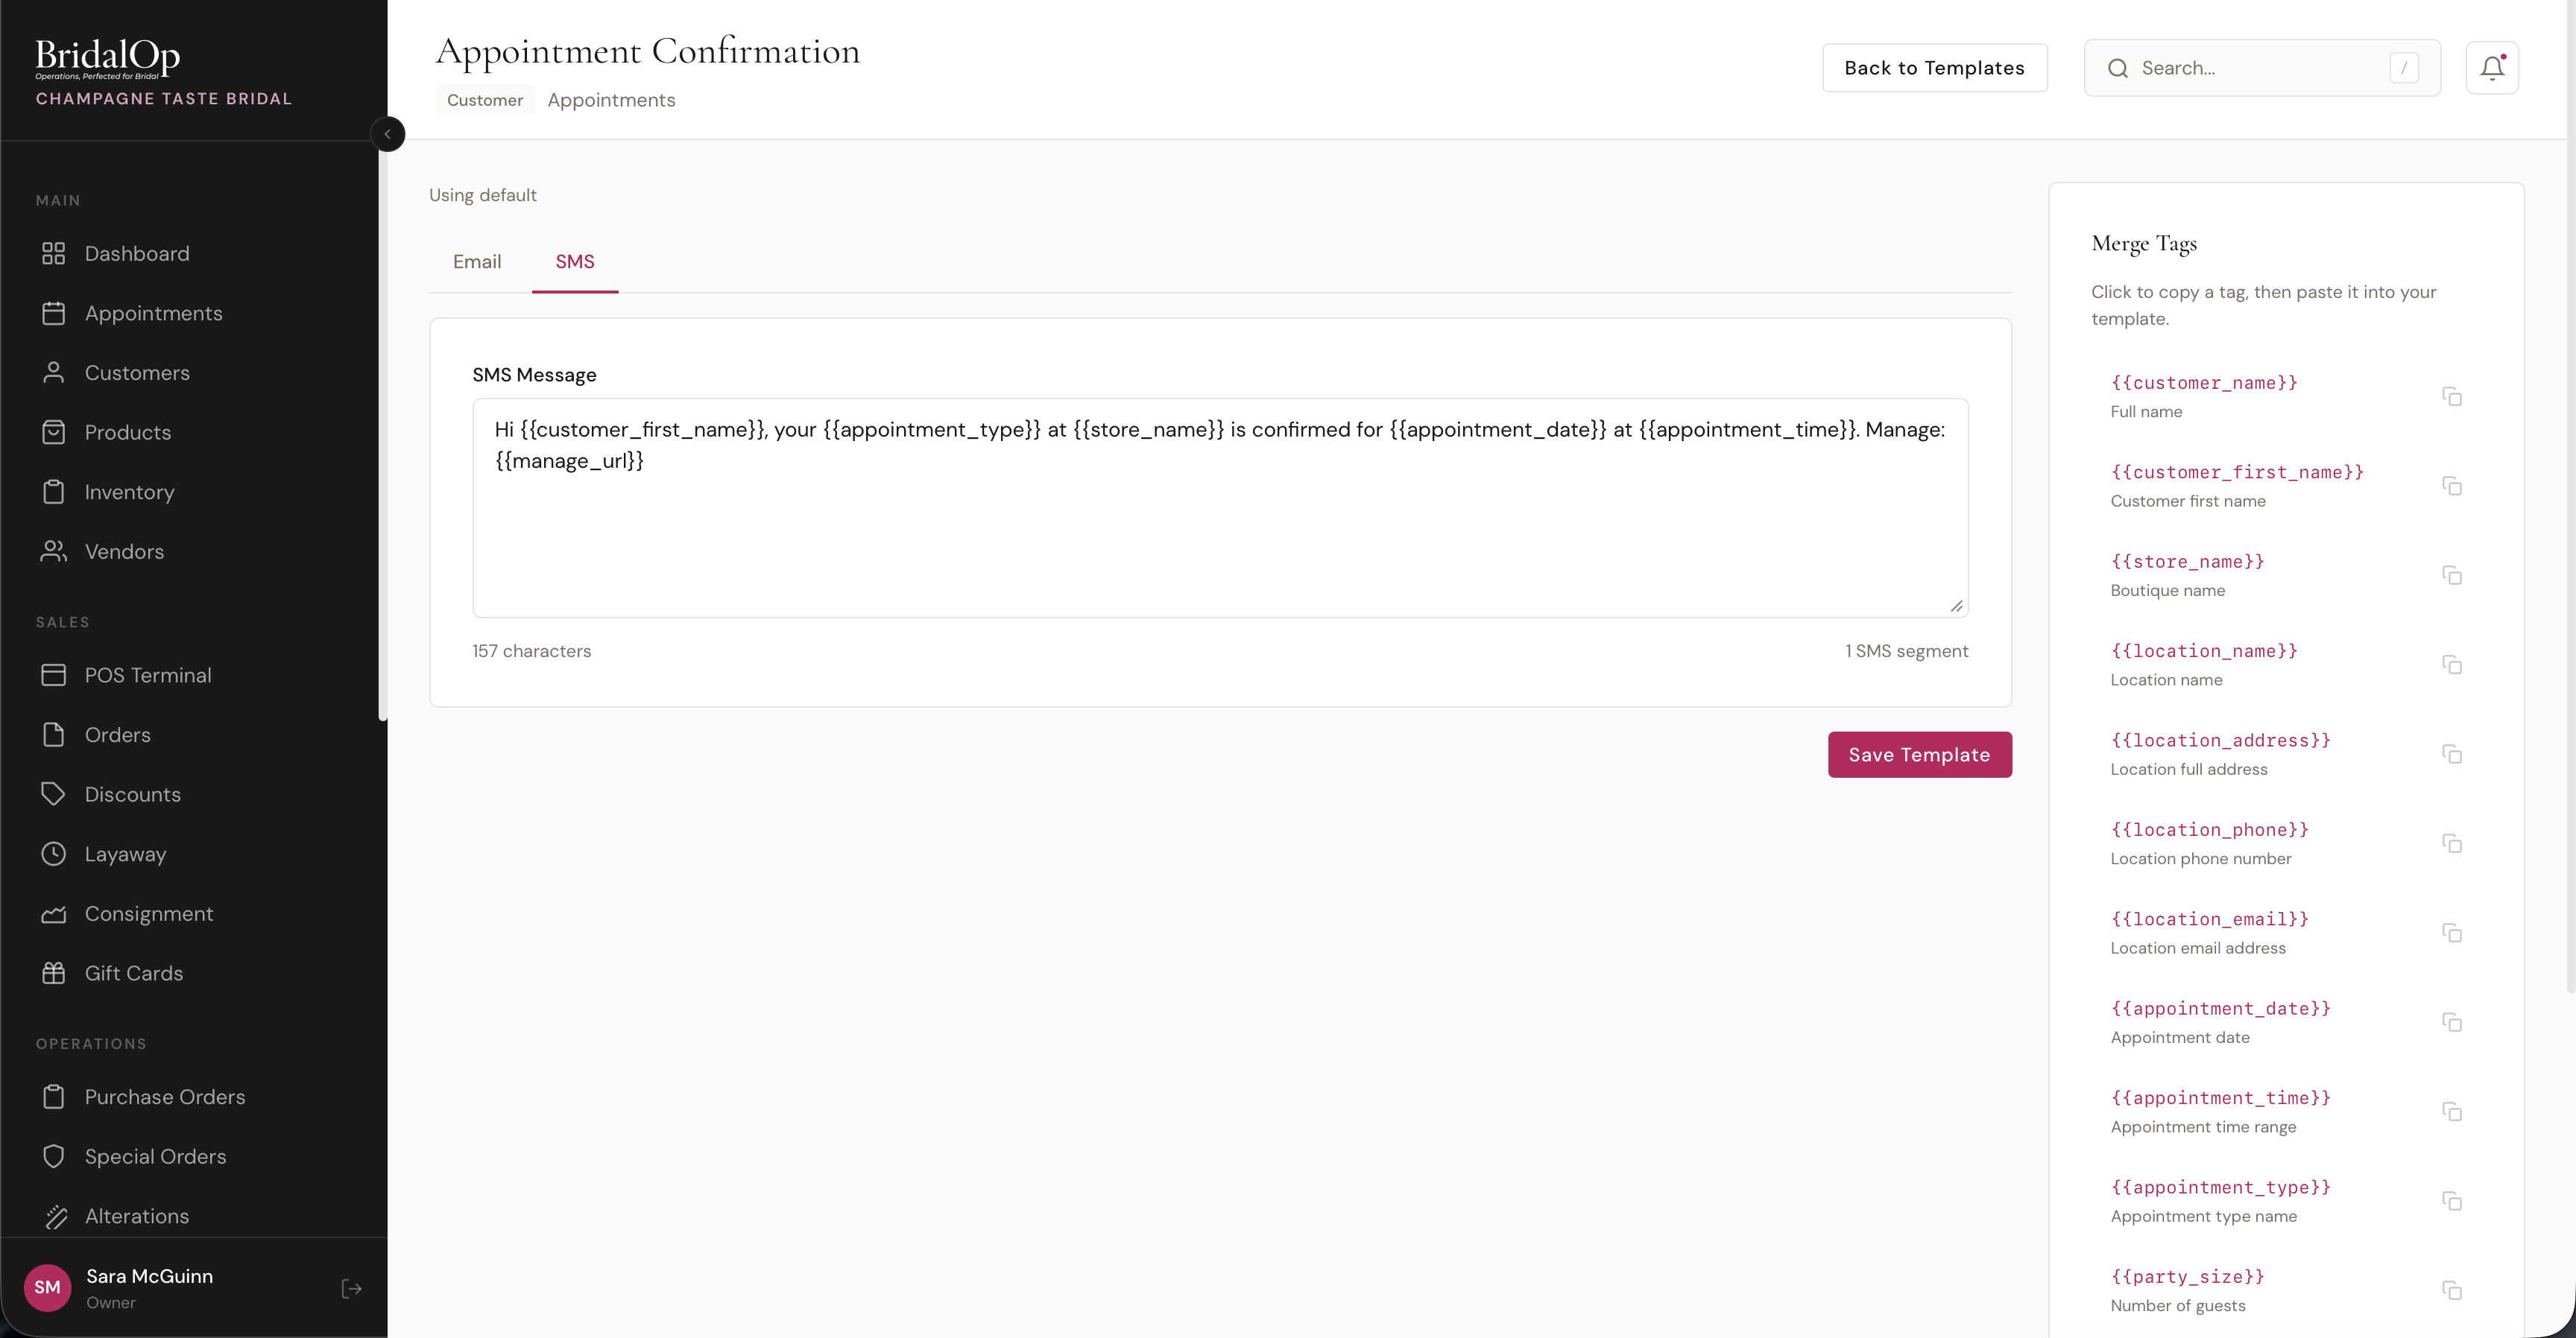This screenshot has height=1338, width=2576.
Task: Log out of Sara McGuinn's account
Action: pyautogui.click(x=351, y=1288)
